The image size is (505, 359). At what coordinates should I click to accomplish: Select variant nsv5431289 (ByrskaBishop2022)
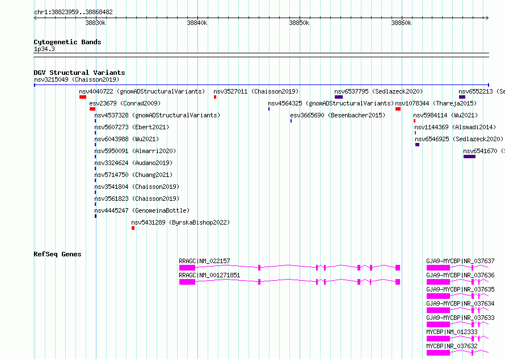[180, 222]
